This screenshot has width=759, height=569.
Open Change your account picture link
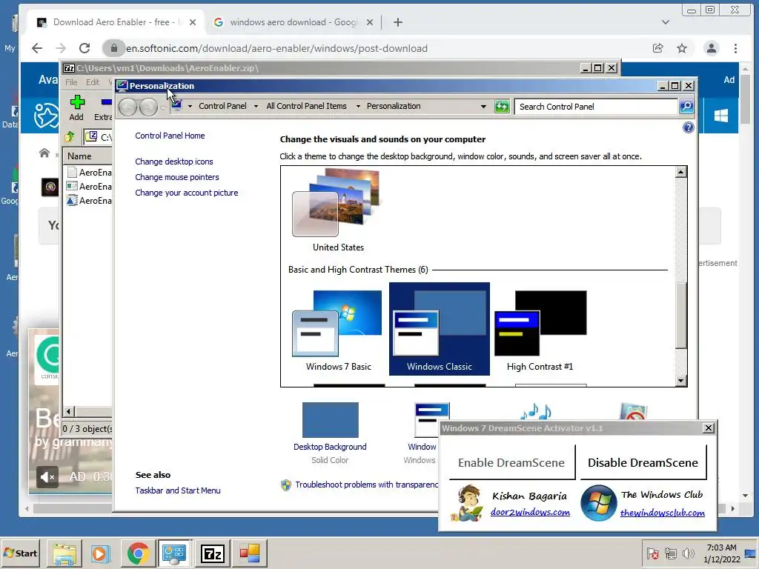click(186, 193)
